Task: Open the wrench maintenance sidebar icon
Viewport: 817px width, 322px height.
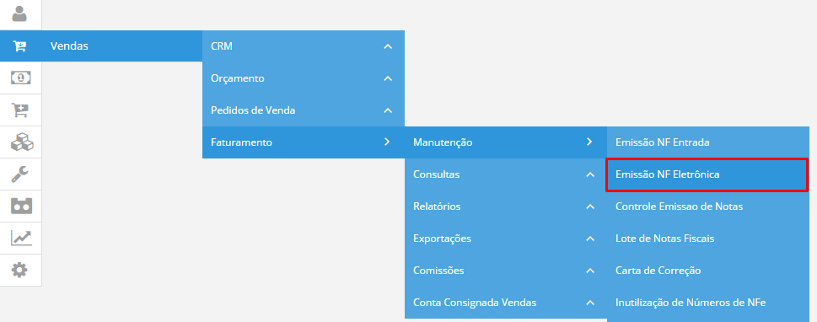Action: click(20, 174)
